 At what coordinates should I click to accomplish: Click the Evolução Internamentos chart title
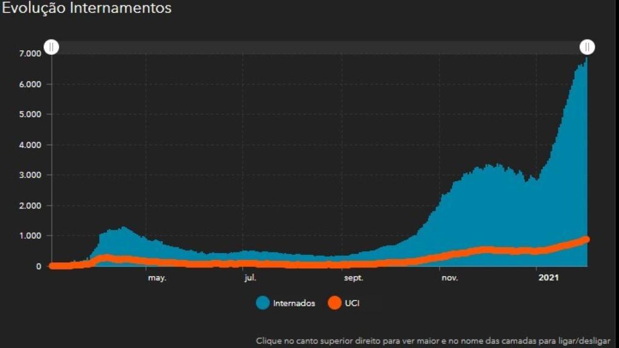click(88, 8)
